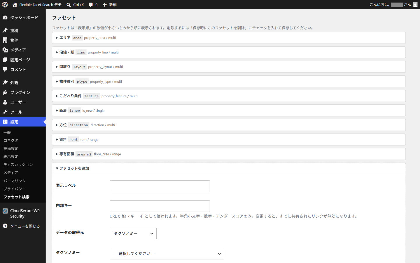Viewport: 420px width, 263px height.
Task: Click the ファセット section heading
Action: (x=64, y=18)
